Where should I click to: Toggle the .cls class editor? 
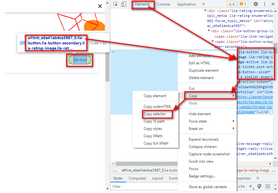(x=241, y=186)
